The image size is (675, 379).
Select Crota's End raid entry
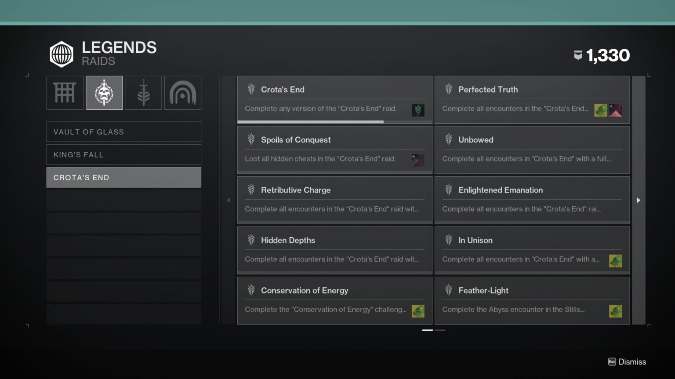click(x=123, y=177)
